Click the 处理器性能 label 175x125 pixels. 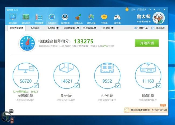[x=26, y=96]
